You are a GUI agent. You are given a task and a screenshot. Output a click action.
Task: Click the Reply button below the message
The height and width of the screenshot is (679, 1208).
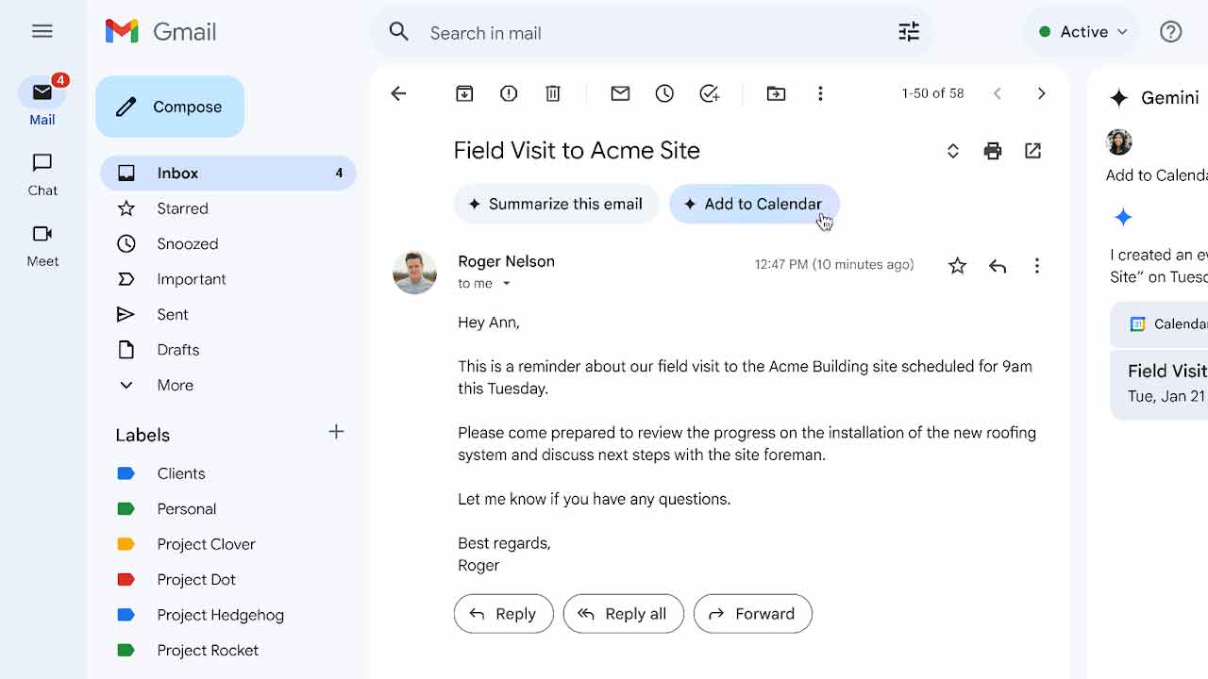[503, 614]
